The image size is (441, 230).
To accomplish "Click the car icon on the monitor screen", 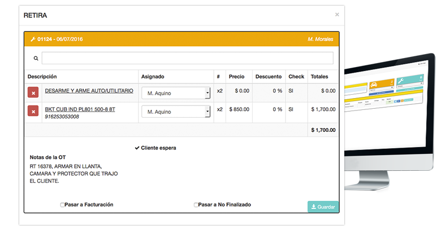I will [374, 85].
